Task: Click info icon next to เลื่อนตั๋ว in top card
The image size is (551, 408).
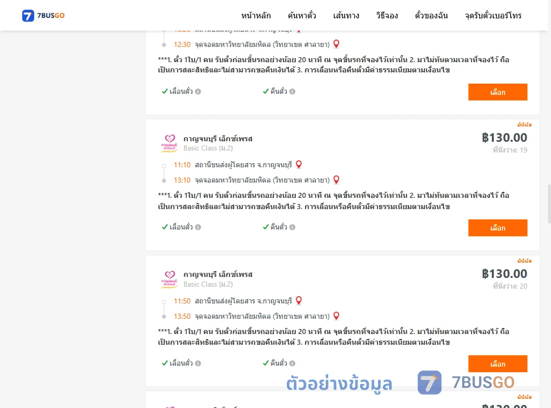Action: pyautogui.click(x=198, y=91)
